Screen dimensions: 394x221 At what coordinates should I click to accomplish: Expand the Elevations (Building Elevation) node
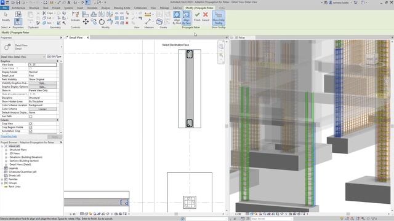point(6,157)
